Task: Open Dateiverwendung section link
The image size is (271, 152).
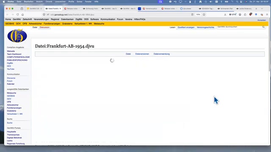Action: (162, 54)
